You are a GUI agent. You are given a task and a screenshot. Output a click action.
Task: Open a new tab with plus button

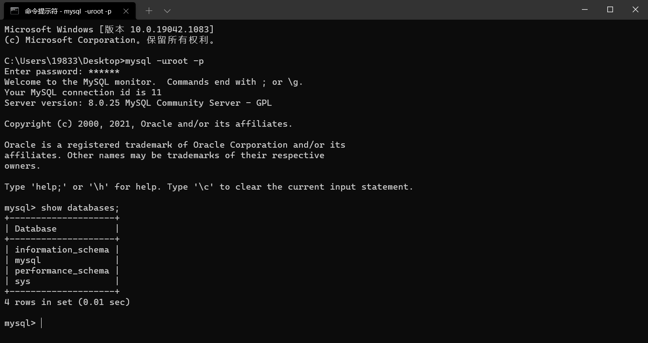pyautogui.click(x=149, y=11)
